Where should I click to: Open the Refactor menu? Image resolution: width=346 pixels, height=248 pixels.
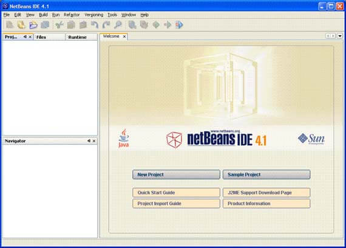coord(72,15)
